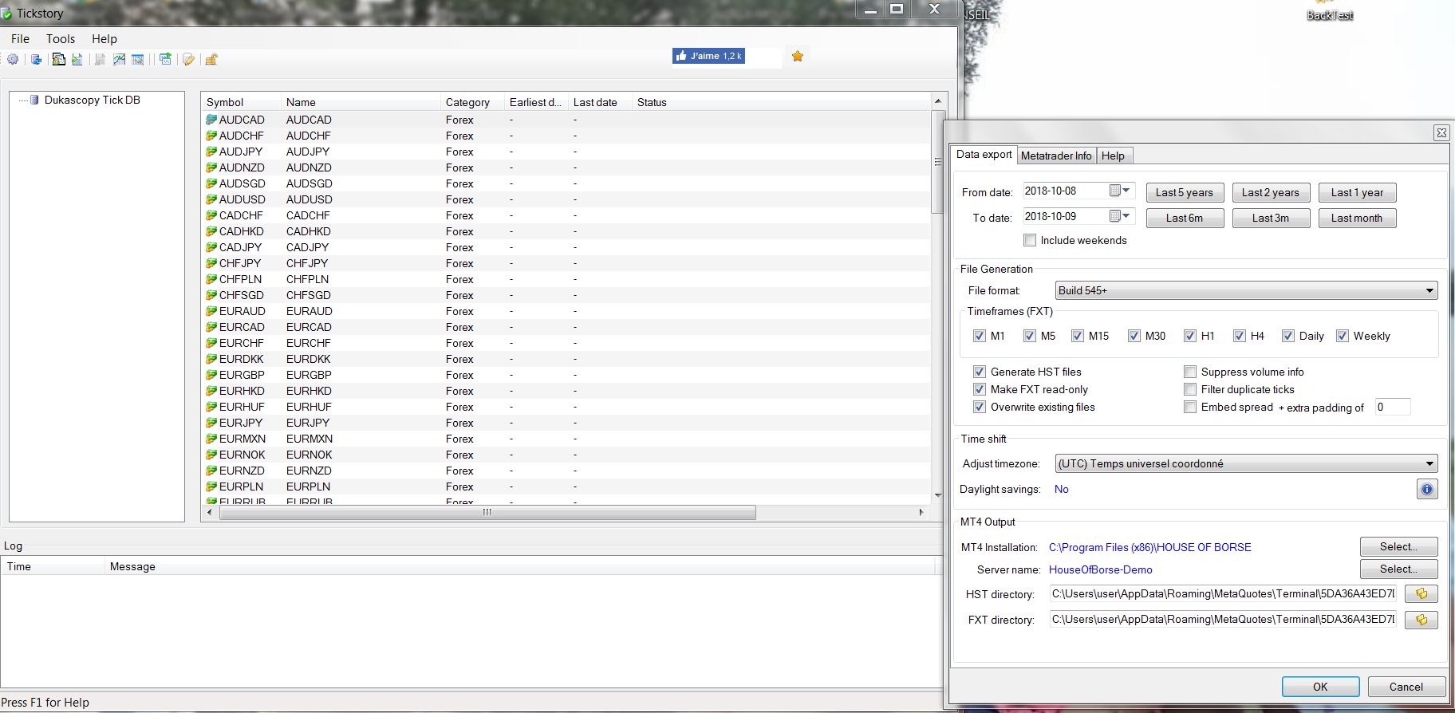Click the profile pictures toolbar icon

point(58,59)
